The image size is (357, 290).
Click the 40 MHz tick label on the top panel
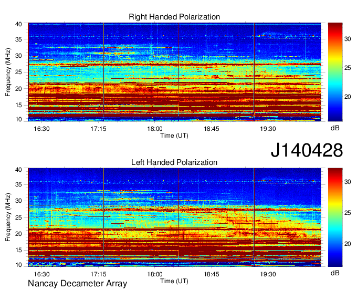click(x=18, y=24)
